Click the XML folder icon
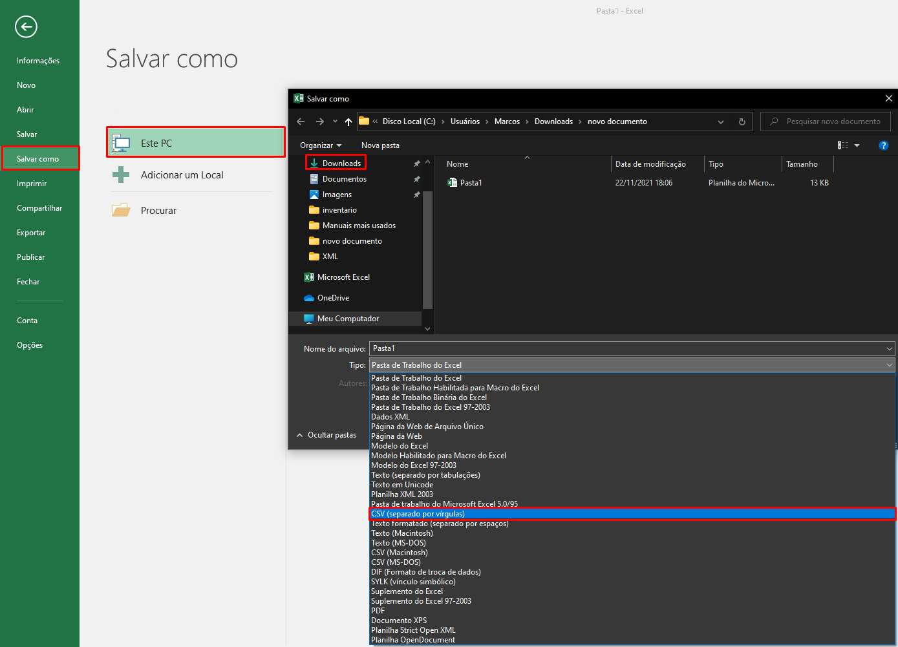This screenshot has height=647, width=898. pyautogui.click(x=314, y=257)
